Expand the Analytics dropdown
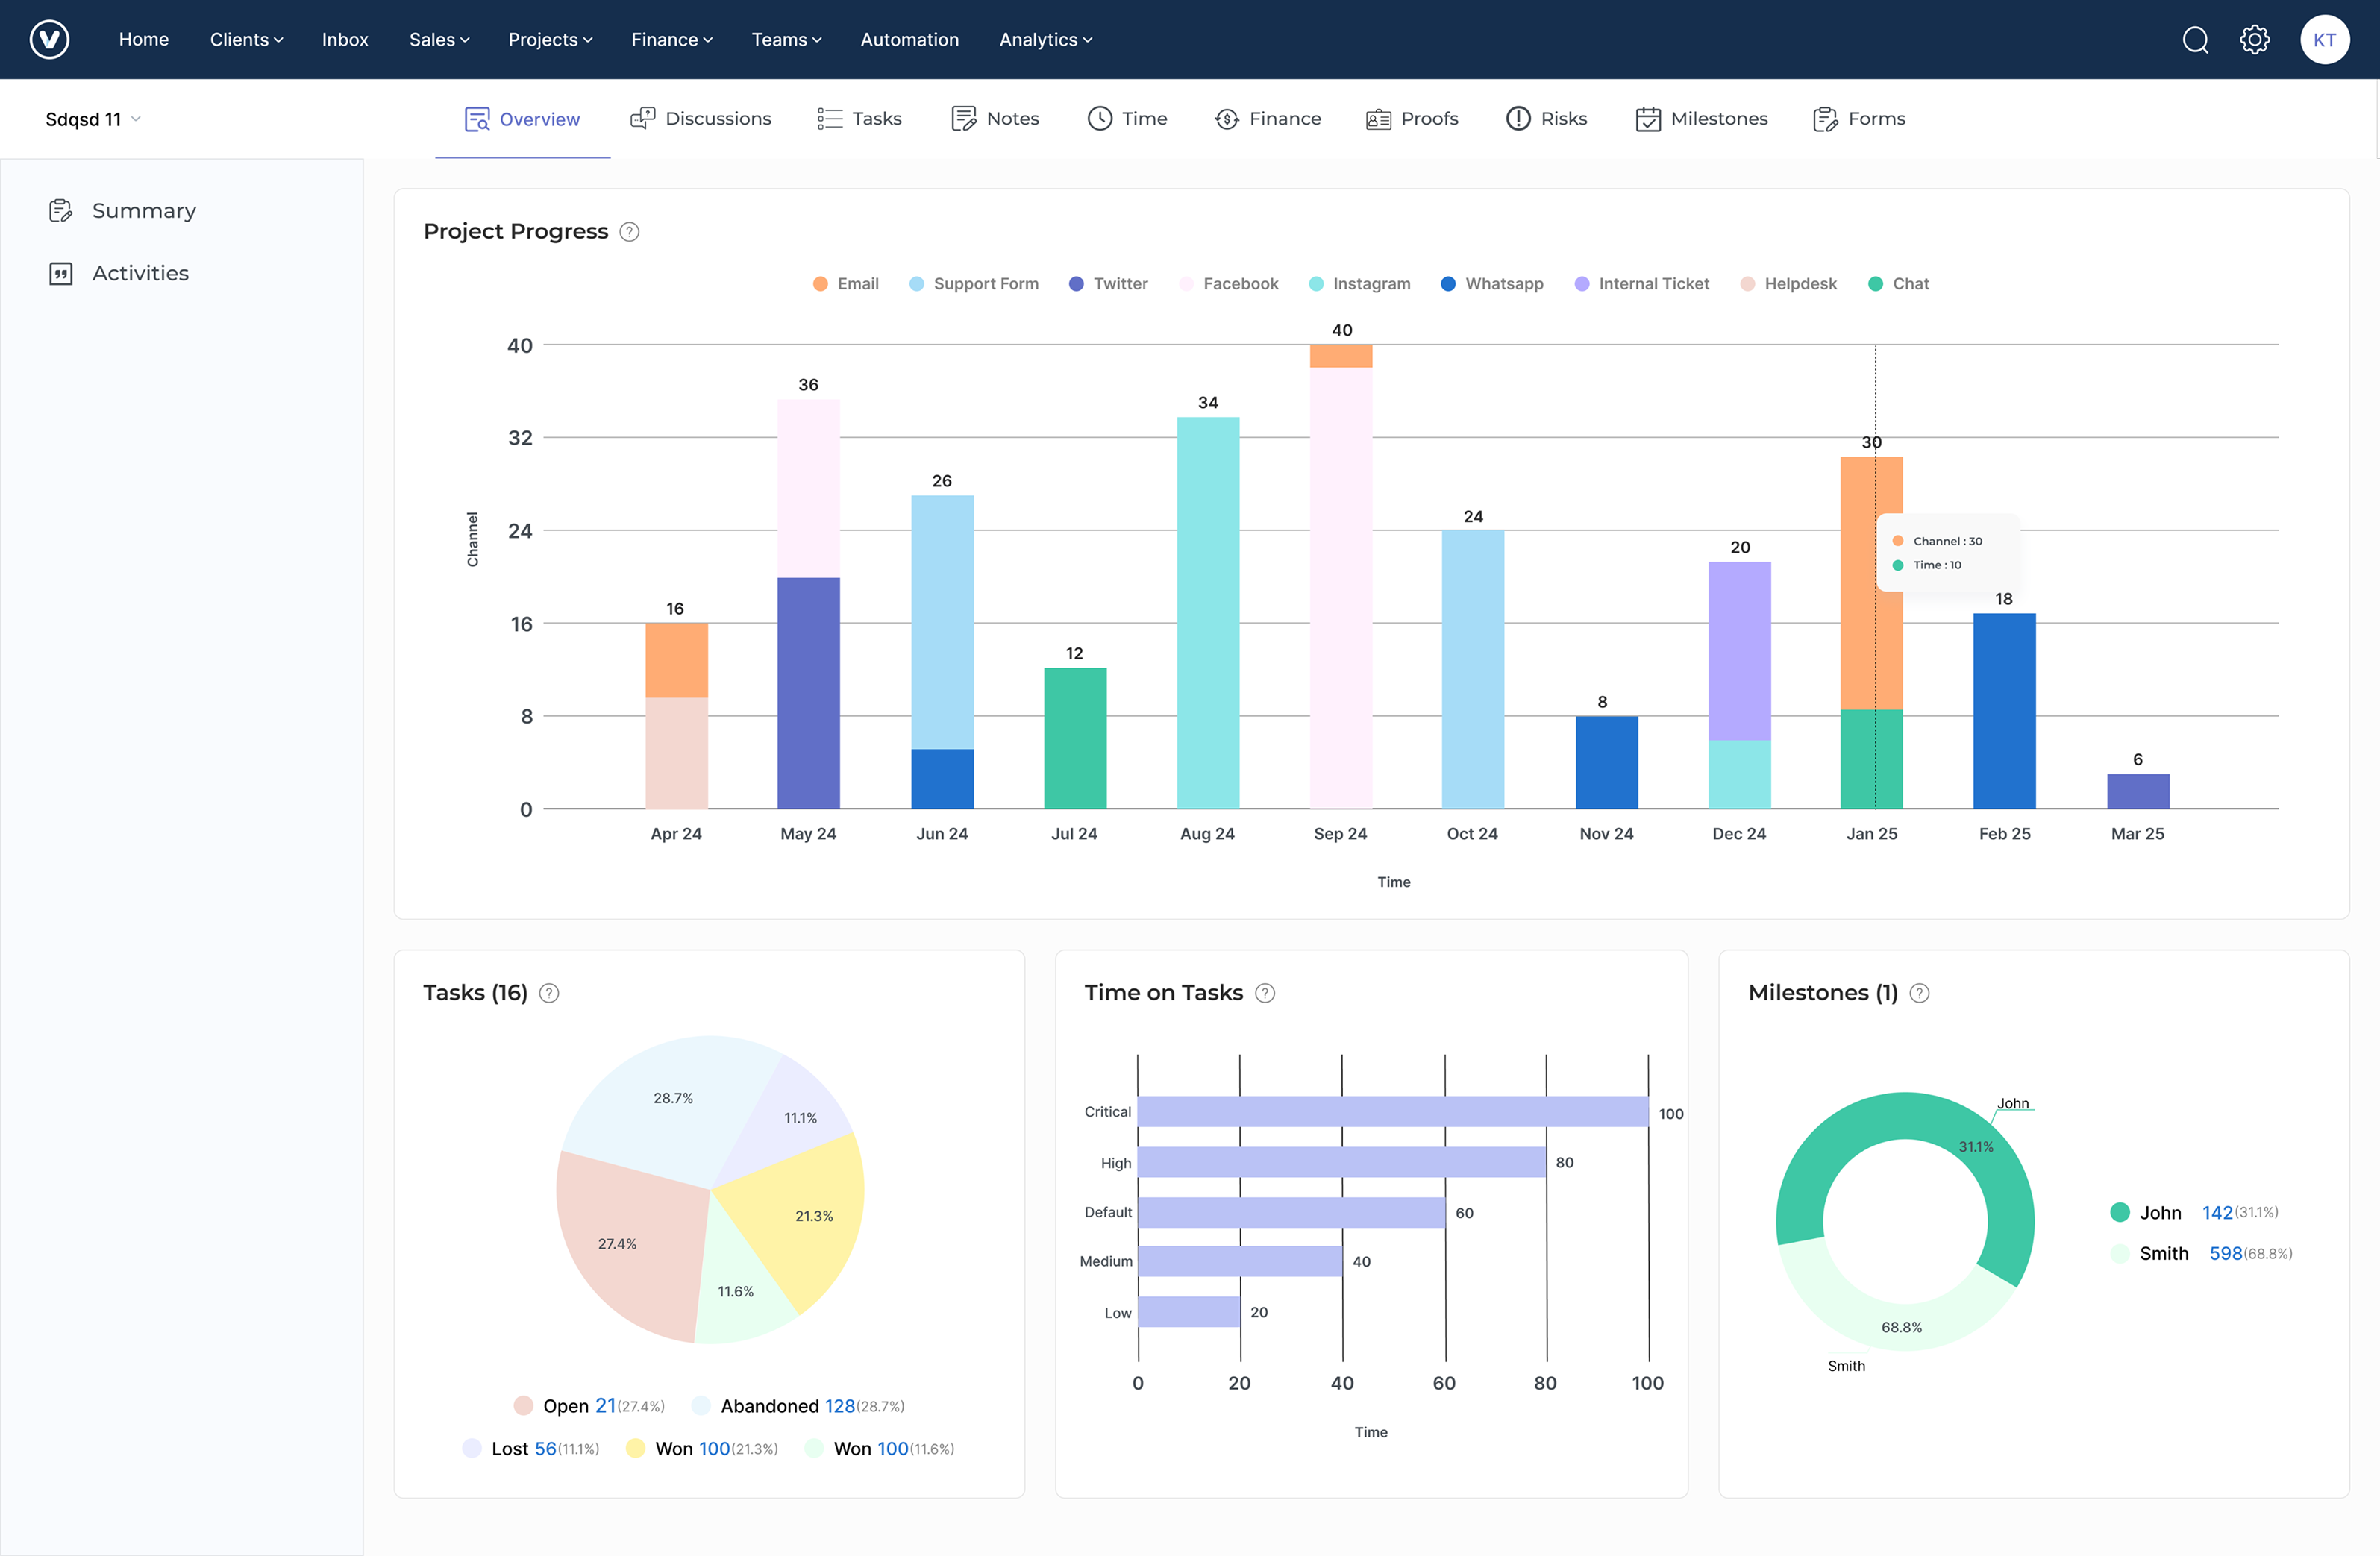2380x1556 pixels. (x=1044, y=39)
